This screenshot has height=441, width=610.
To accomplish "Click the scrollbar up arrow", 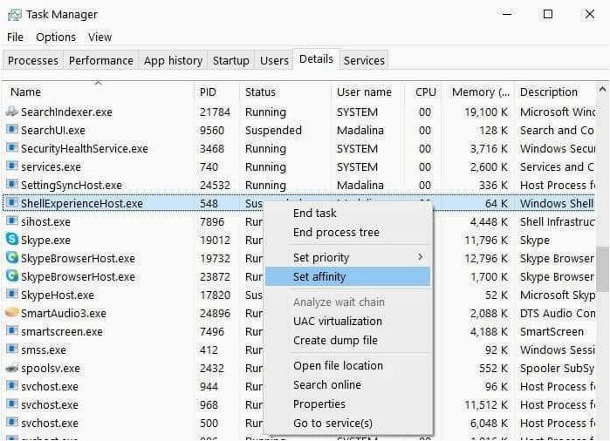I will tap(603, 90).
